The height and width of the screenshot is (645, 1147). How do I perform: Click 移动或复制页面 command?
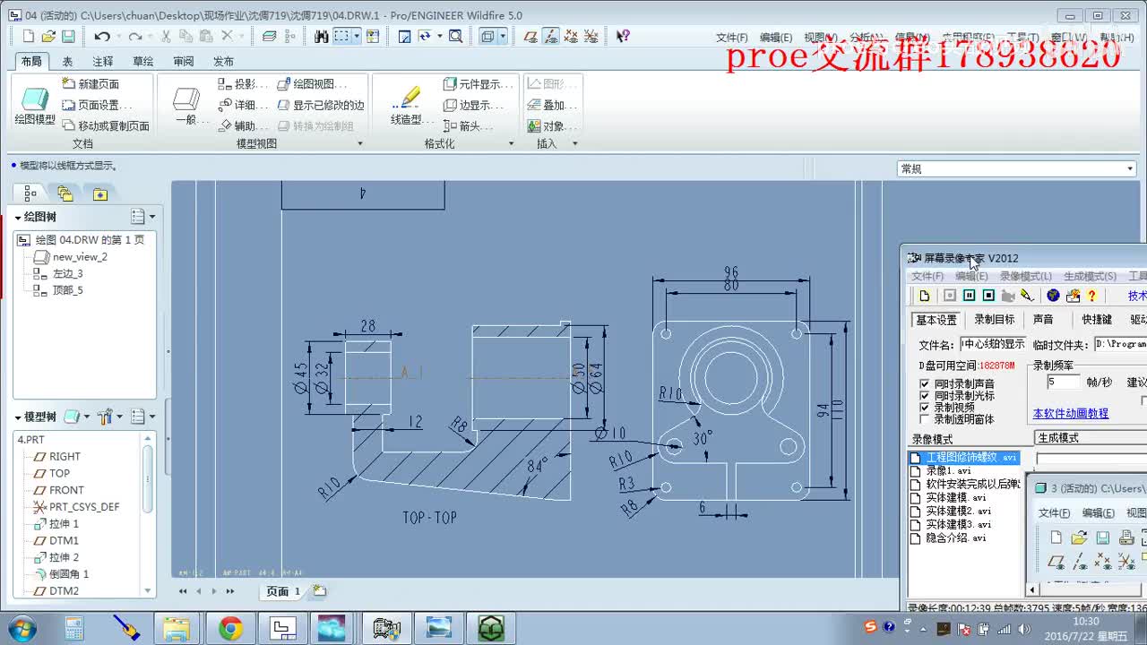pyautogui.click(x=105, y=126)
